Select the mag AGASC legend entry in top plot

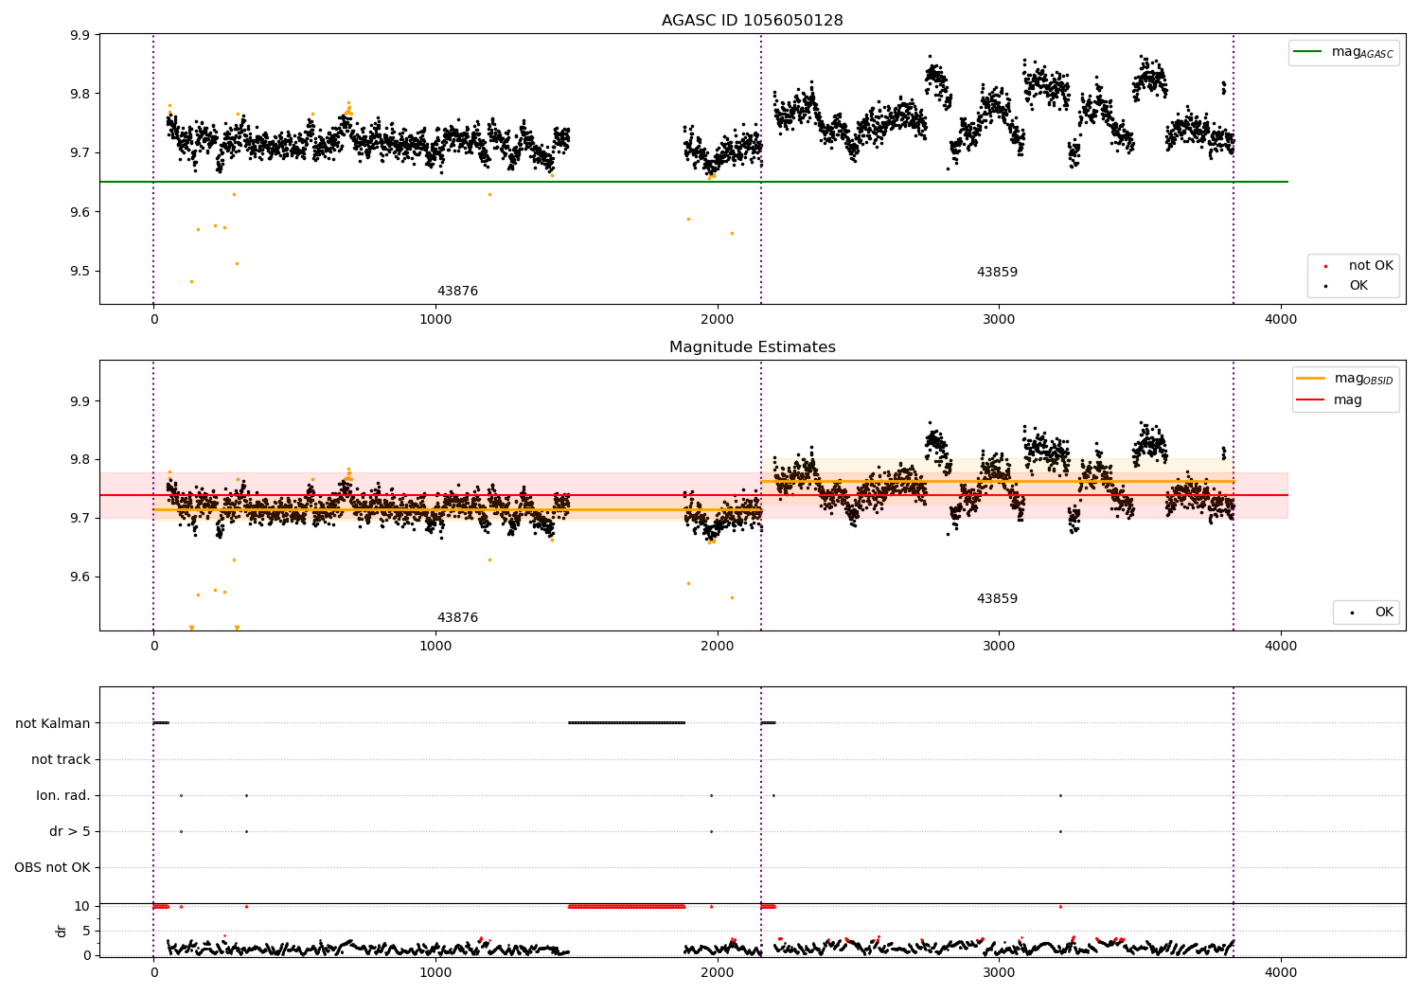coord(1343,53)
